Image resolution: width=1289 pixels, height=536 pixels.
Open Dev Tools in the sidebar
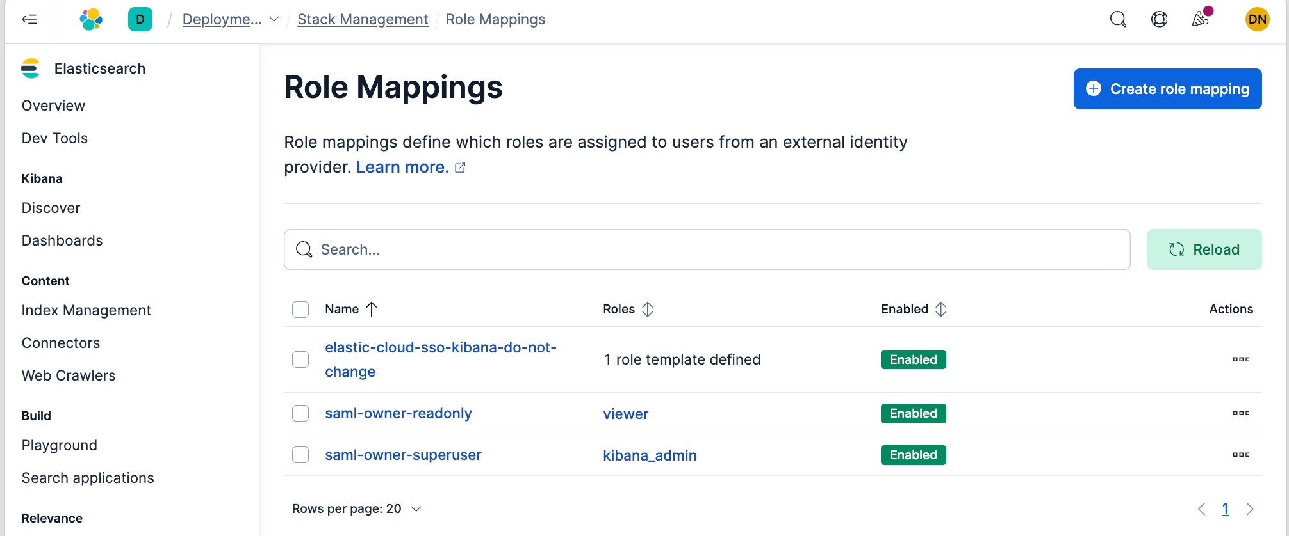click(54, 138)
